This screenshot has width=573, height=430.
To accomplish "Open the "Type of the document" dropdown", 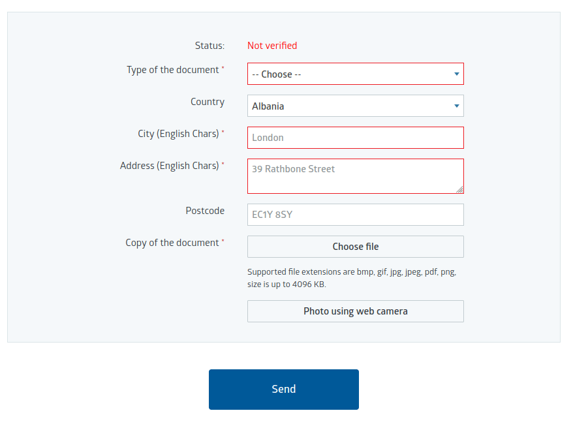I will (355, 74).
